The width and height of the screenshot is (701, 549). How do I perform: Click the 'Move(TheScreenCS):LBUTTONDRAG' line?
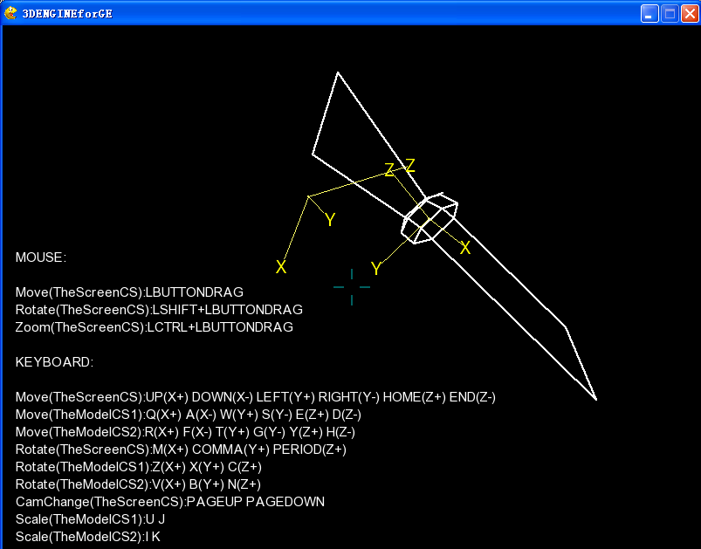click(x=130, y=292)
